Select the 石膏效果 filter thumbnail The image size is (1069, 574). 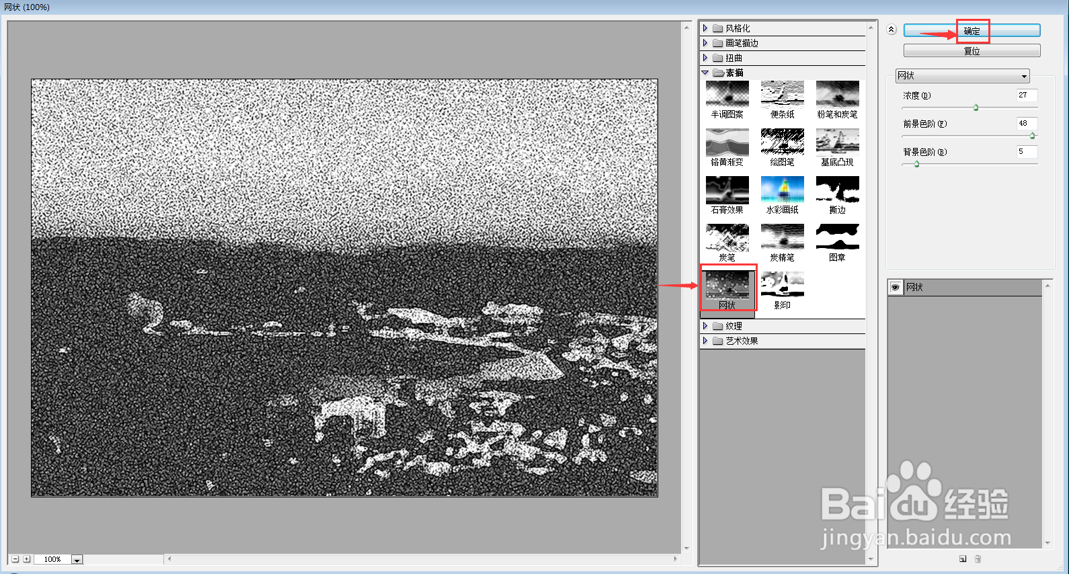click(727, 190)
